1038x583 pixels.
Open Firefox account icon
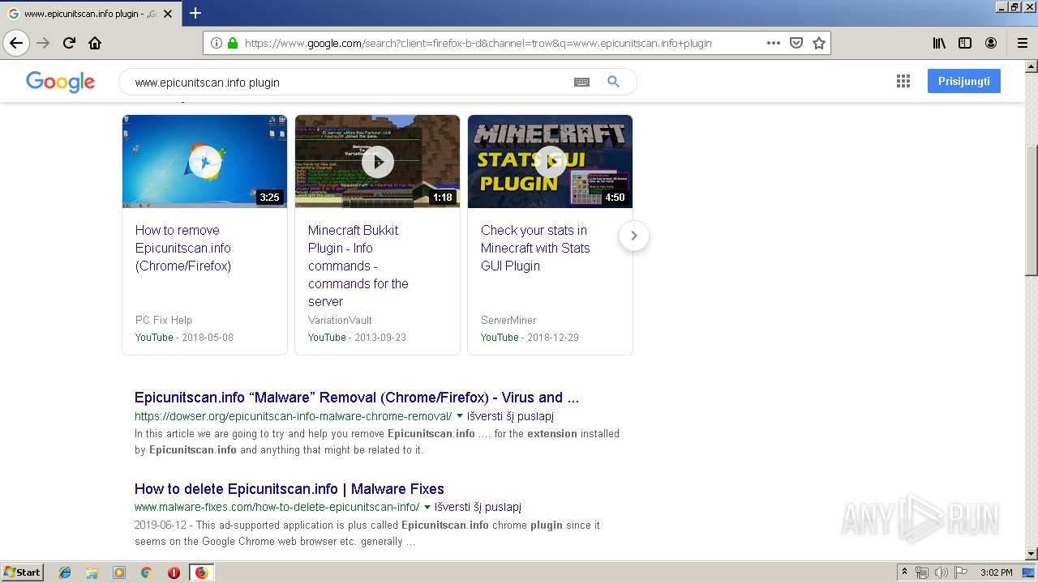point(991,43)
